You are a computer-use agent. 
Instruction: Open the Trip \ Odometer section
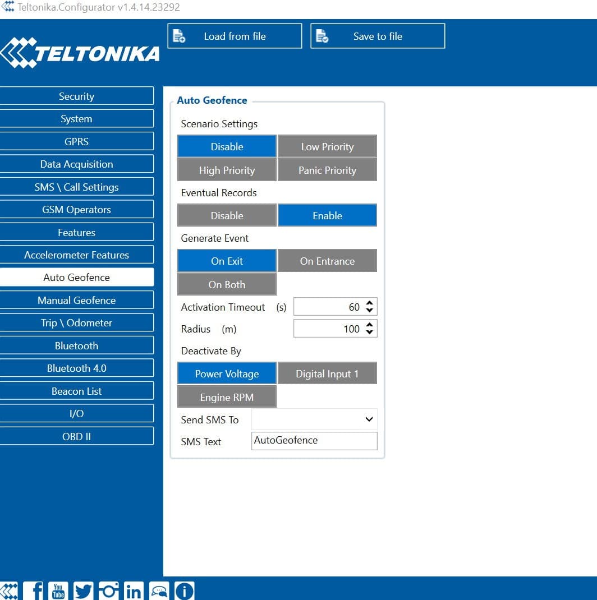[76, 322]
